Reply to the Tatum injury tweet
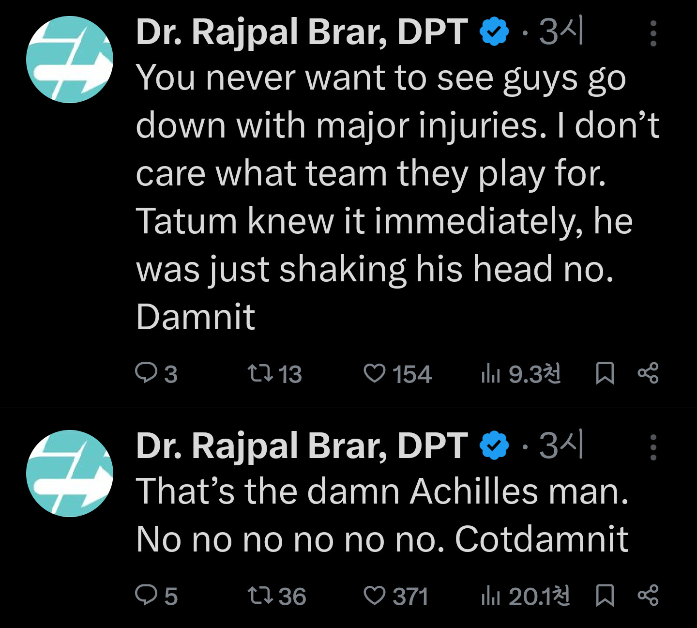 [x=145, y=374]
